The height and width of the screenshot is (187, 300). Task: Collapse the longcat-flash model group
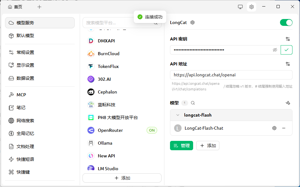[178, 115]
